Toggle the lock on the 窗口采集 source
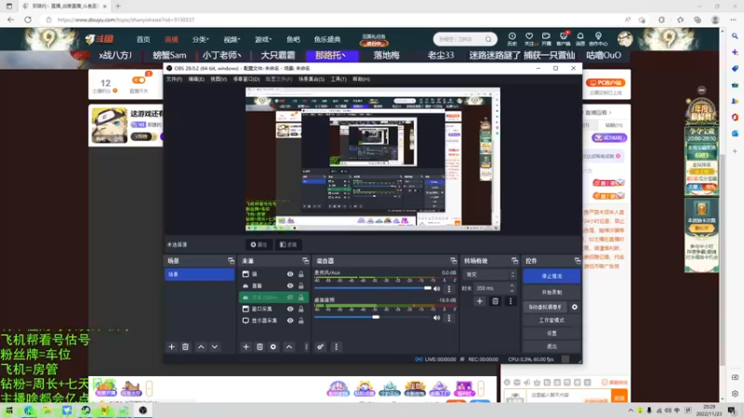The image size is (744, 418). click(300, 309)
